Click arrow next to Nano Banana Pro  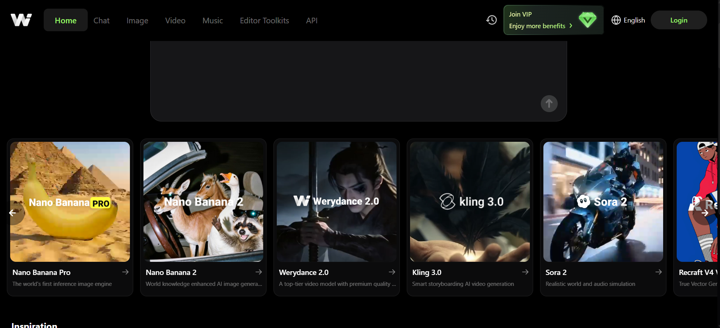(125, 272)
